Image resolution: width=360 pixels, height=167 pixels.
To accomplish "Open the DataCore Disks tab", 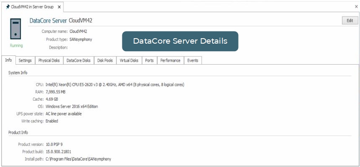I will click(x=78, y=60).
